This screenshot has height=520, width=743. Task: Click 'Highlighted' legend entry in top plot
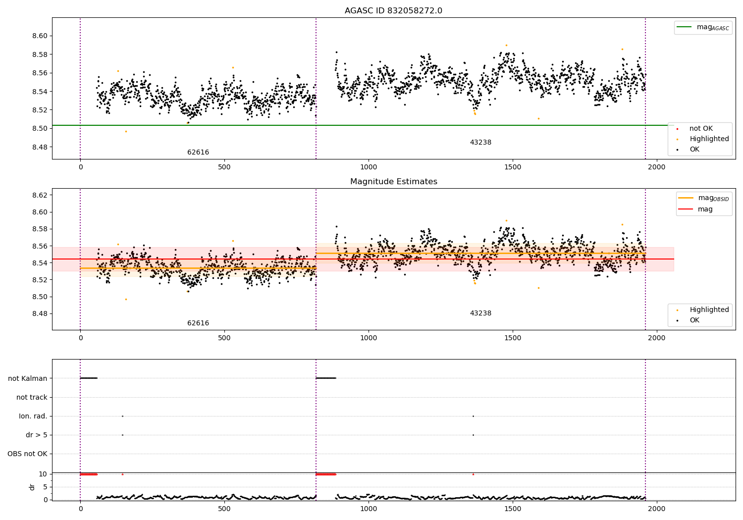(x=702, y=139)
